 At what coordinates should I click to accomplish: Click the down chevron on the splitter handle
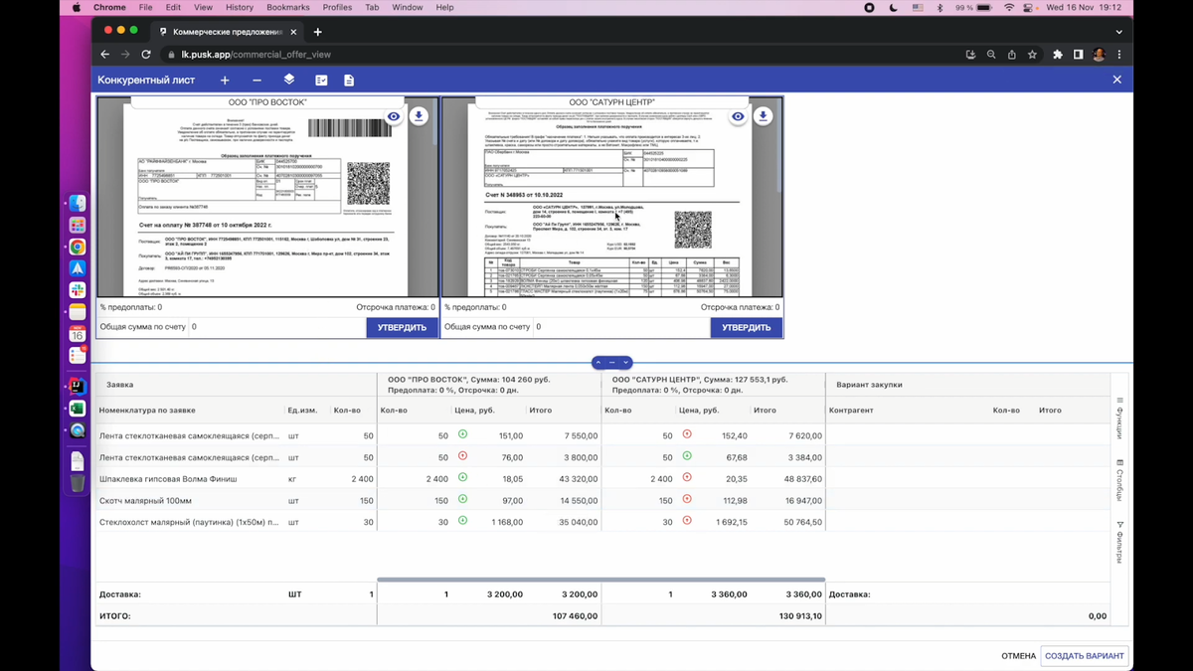pos(625,363)
